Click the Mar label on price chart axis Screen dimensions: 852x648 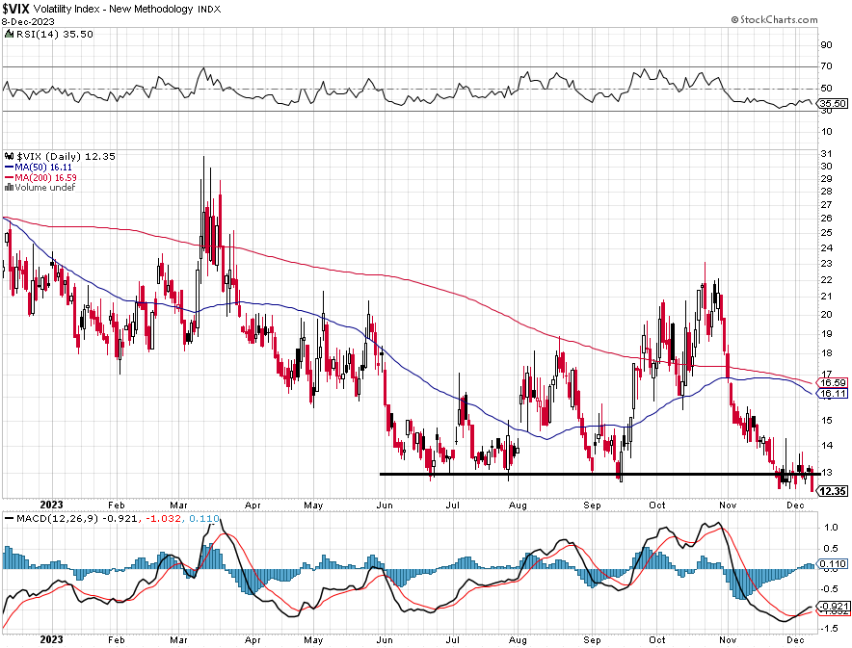pos(178,505)
